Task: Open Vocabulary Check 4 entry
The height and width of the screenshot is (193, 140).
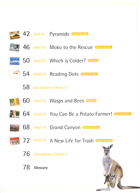Action: click(x=51, y=154)
